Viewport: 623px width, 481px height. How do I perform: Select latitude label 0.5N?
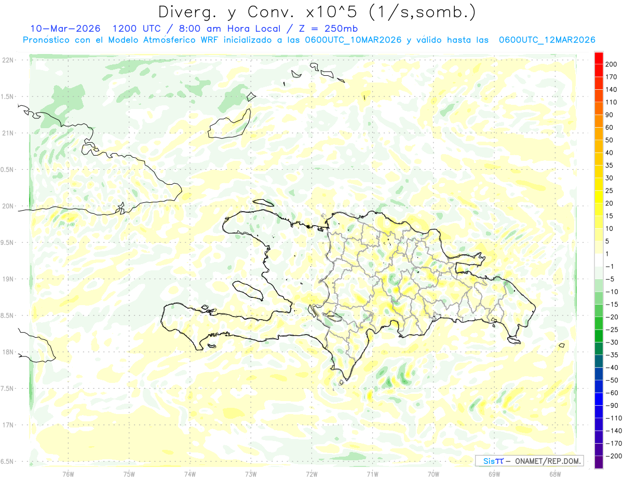pyautogui.click(x=8, y=170)
